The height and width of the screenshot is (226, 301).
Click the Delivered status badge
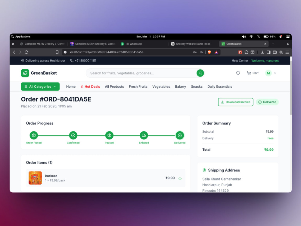click(x=267, y=102)
